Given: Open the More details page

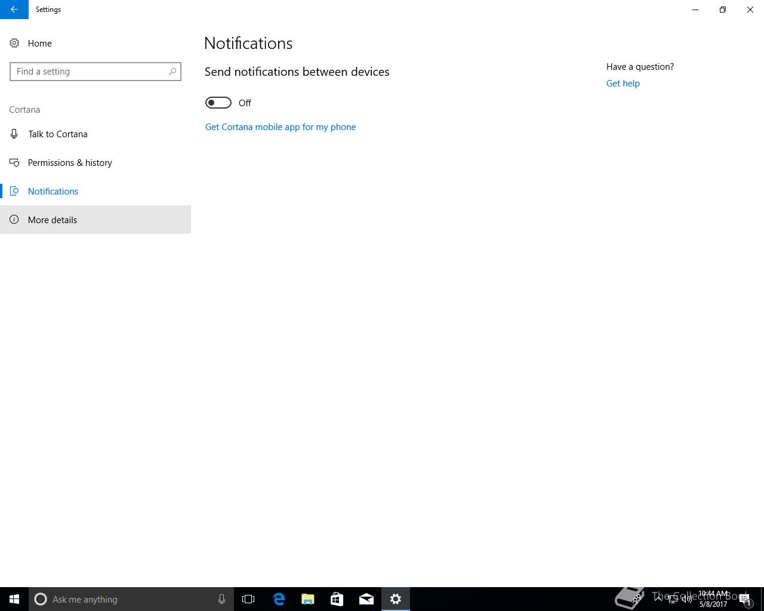Looking at the screenshot, I should point(95,220).
